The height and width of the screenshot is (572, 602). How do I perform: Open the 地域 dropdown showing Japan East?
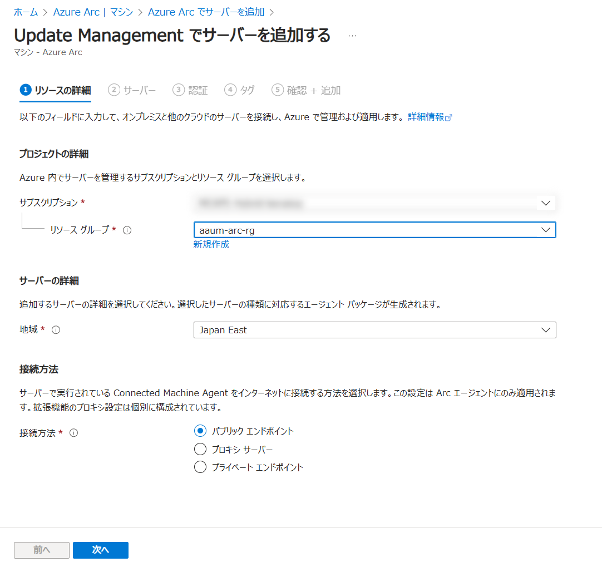(x=374, y=330)
